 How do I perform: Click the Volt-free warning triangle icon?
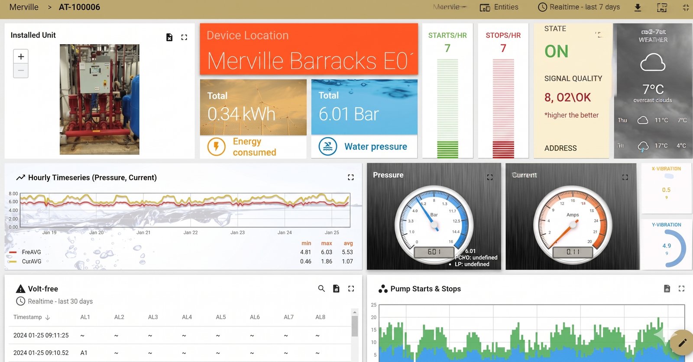(x=20, y=289)
